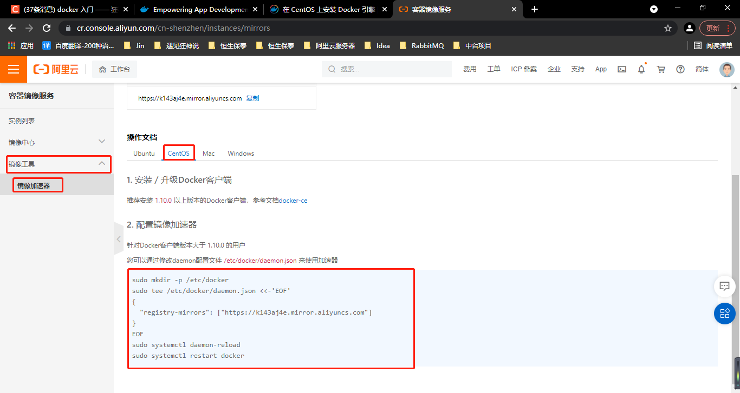Switch to the Ubuntu tab
The image size is (740, 393).
click(x=144, y=154)
